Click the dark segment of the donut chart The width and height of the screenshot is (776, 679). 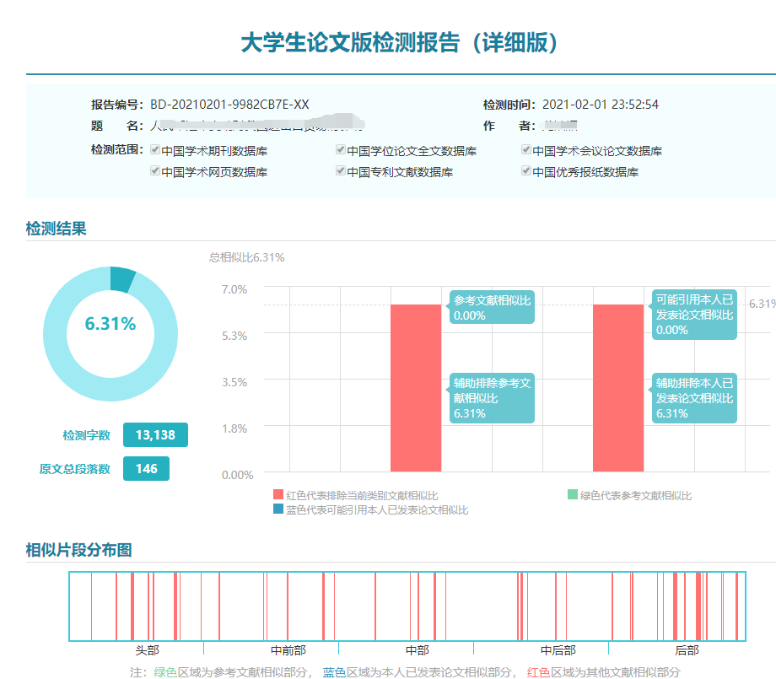point(121,278)
